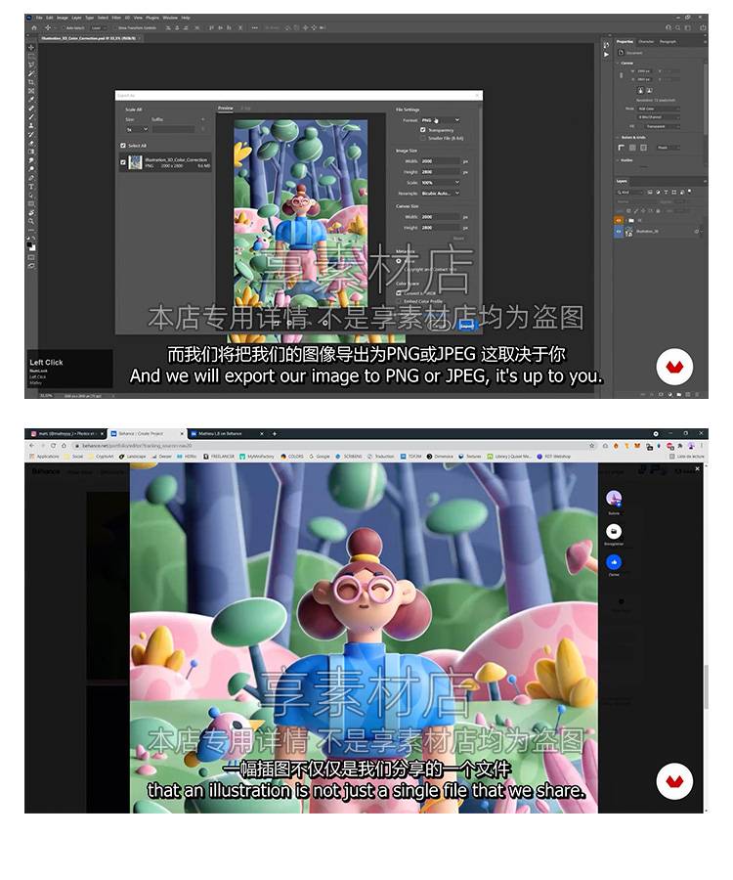The width and height of the screenshot is (733, 880).
Task: Select the Move tool in Photoshop toolbar
Action: [31, 48]
